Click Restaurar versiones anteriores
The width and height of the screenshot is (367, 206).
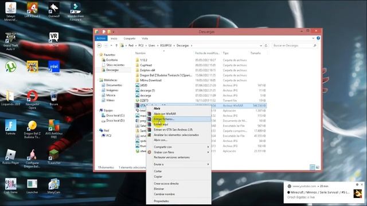pyautogui.click(x=178, y=157)
